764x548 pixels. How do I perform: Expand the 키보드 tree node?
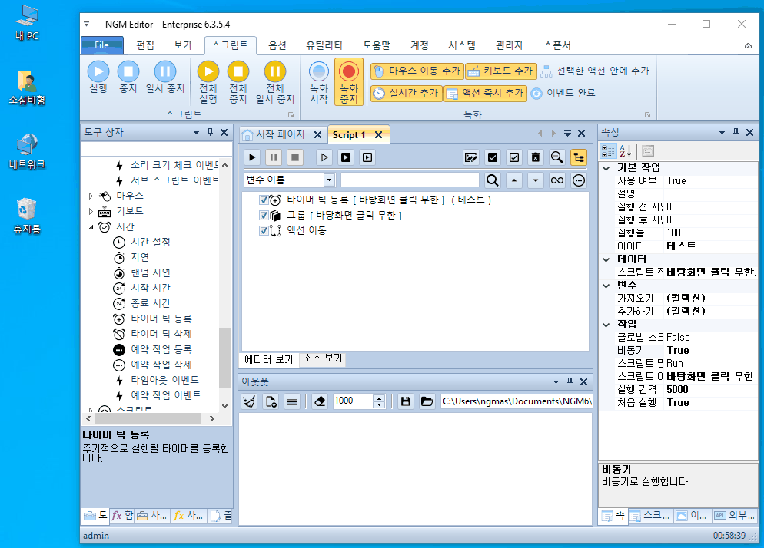(91, 211)
